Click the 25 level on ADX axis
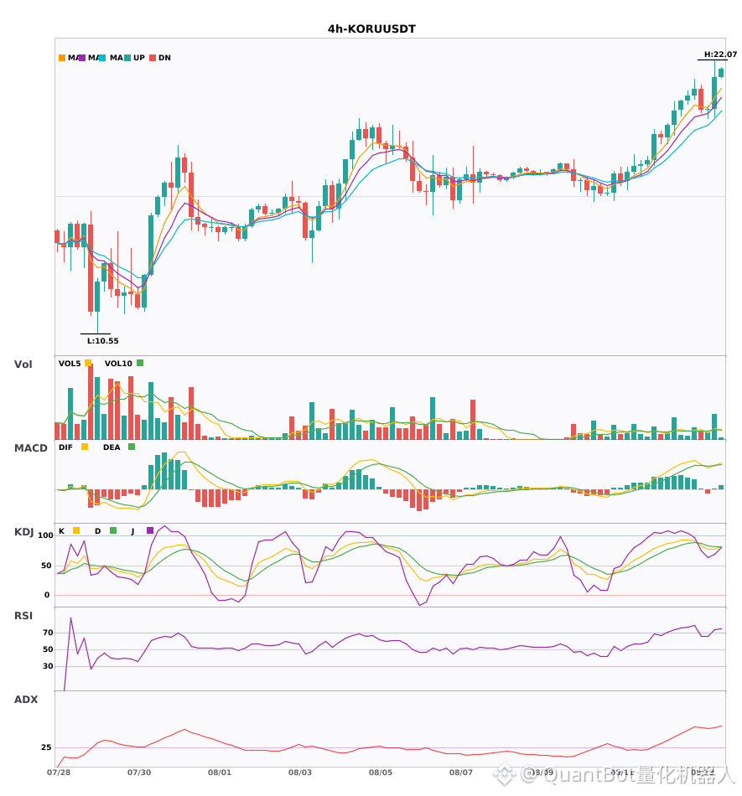Screen dimensions: 742x796 coord(46,747)
